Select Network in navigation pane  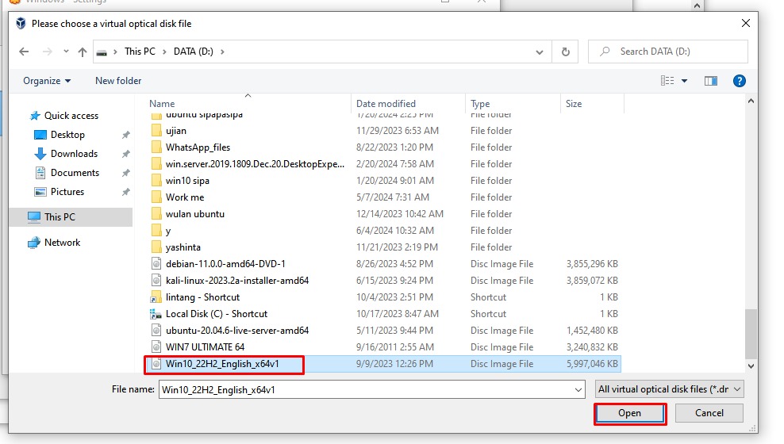62,243
